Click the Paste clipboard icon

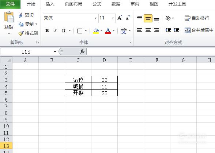9,17
